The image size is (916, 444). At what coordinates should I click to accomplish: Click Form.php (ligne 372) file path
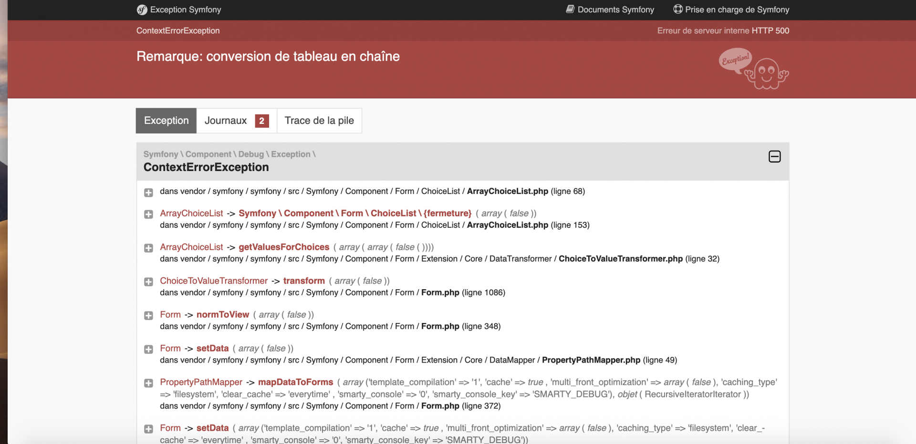330,406
